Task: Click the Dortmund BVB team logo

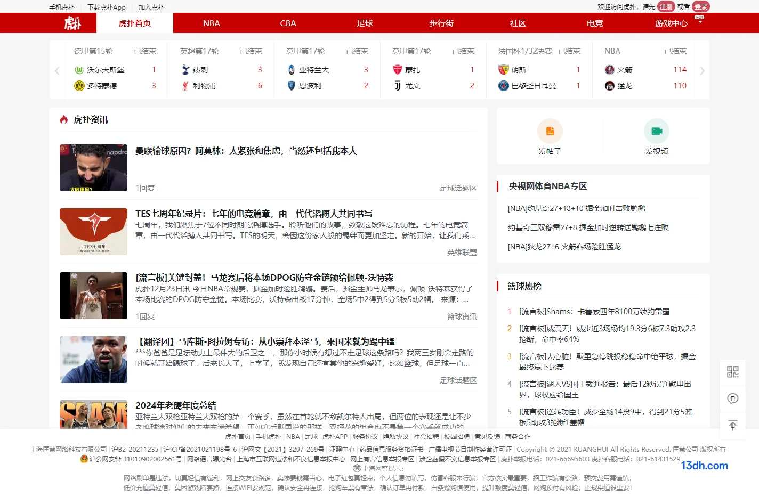Action: click(79, 86)
